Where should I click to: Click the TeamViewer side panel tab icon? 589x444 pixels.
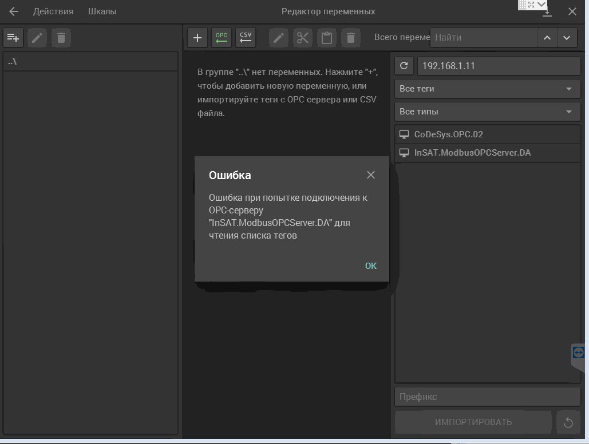tap(579, 352)
